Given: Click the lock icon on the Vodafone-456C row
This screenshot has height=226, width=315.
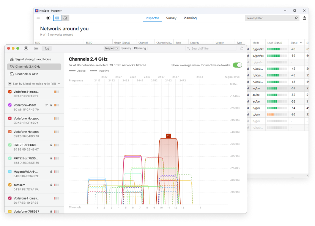Looking at the screenshot, I should pos(51,105).
